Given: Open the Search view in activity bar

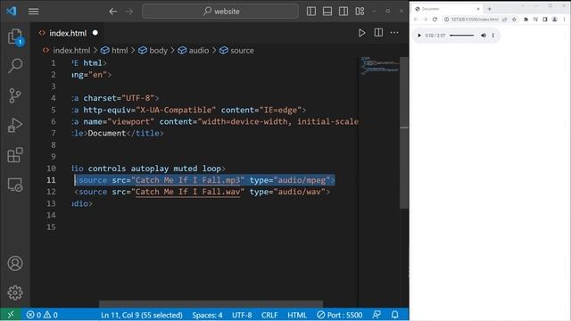Looking at the screenshot, I should pyautogui.click(x=15, y=66).
